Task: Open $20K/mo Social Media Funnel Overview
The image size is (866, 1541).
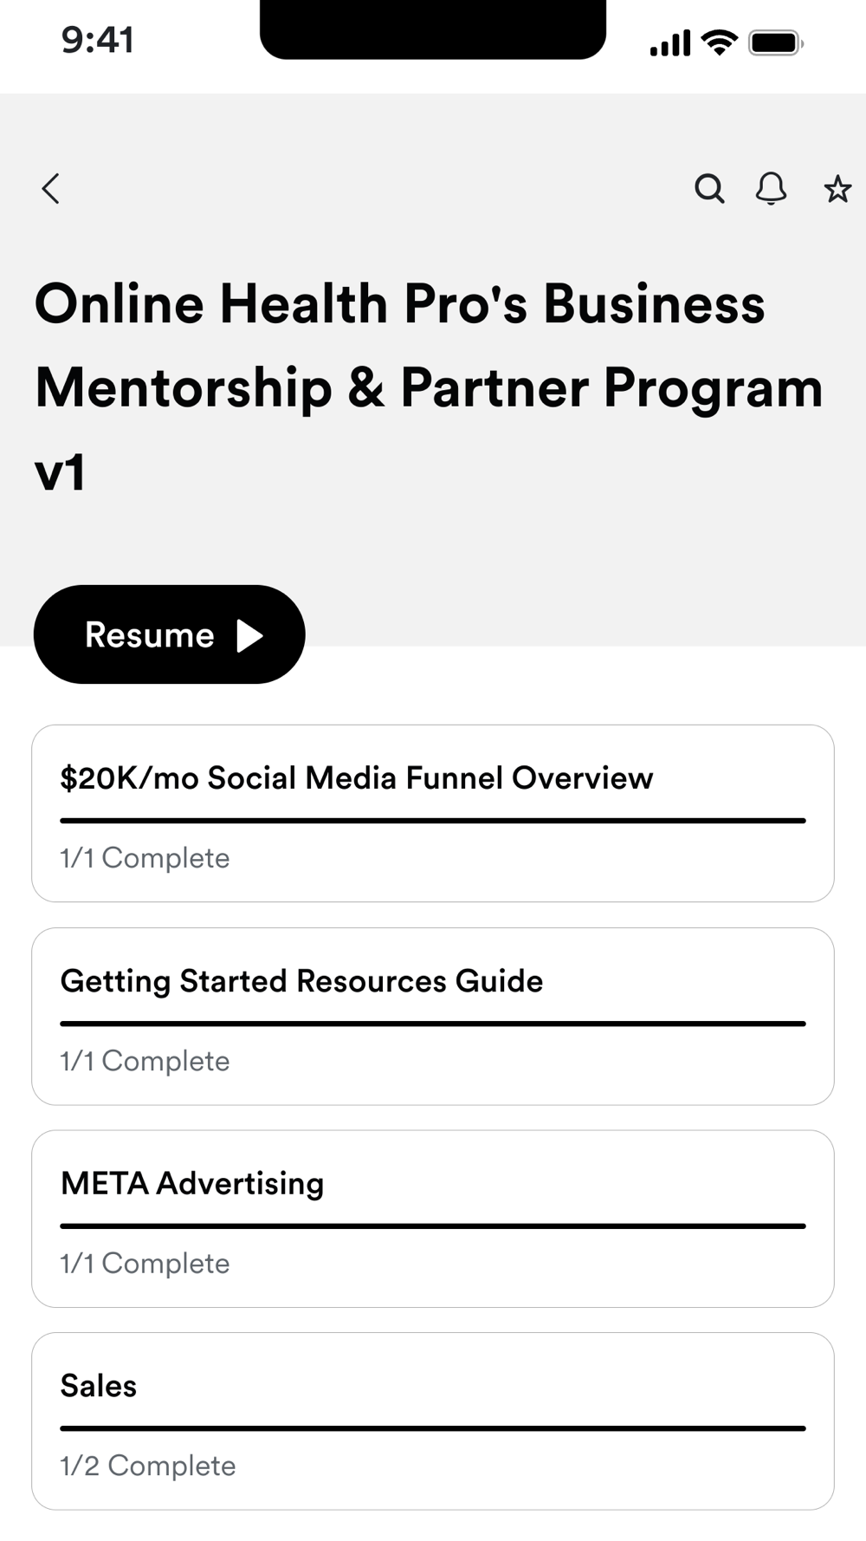Action: pos(356,777)
